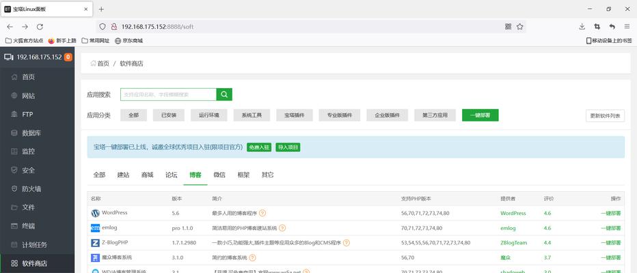Screen dimensions: 637x273
Task: Select the 专业版插件 category button
Action: coord(340,115)
